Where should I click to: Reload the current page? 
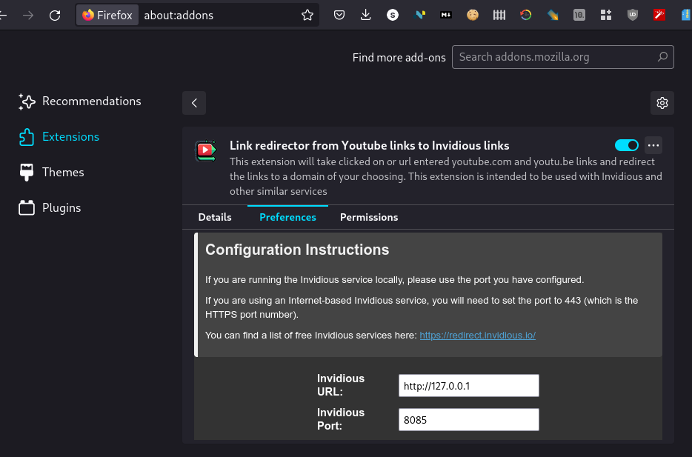(55, 16)
